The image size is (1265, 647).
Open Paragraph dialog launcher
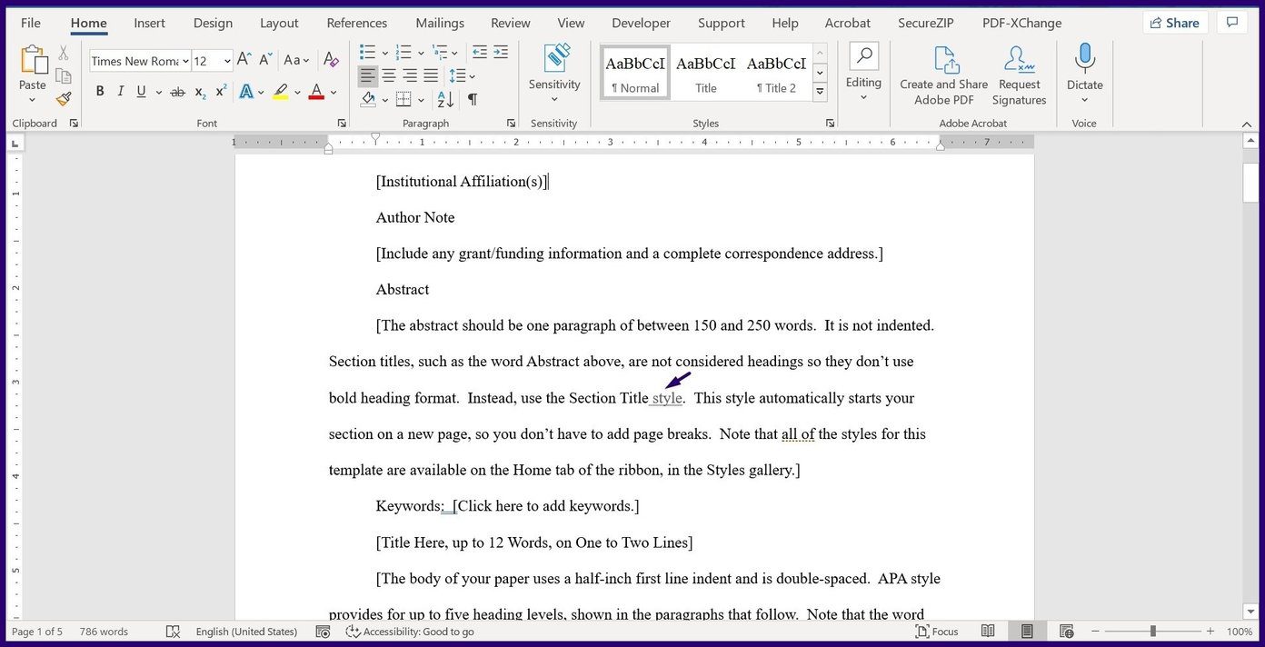511,123
